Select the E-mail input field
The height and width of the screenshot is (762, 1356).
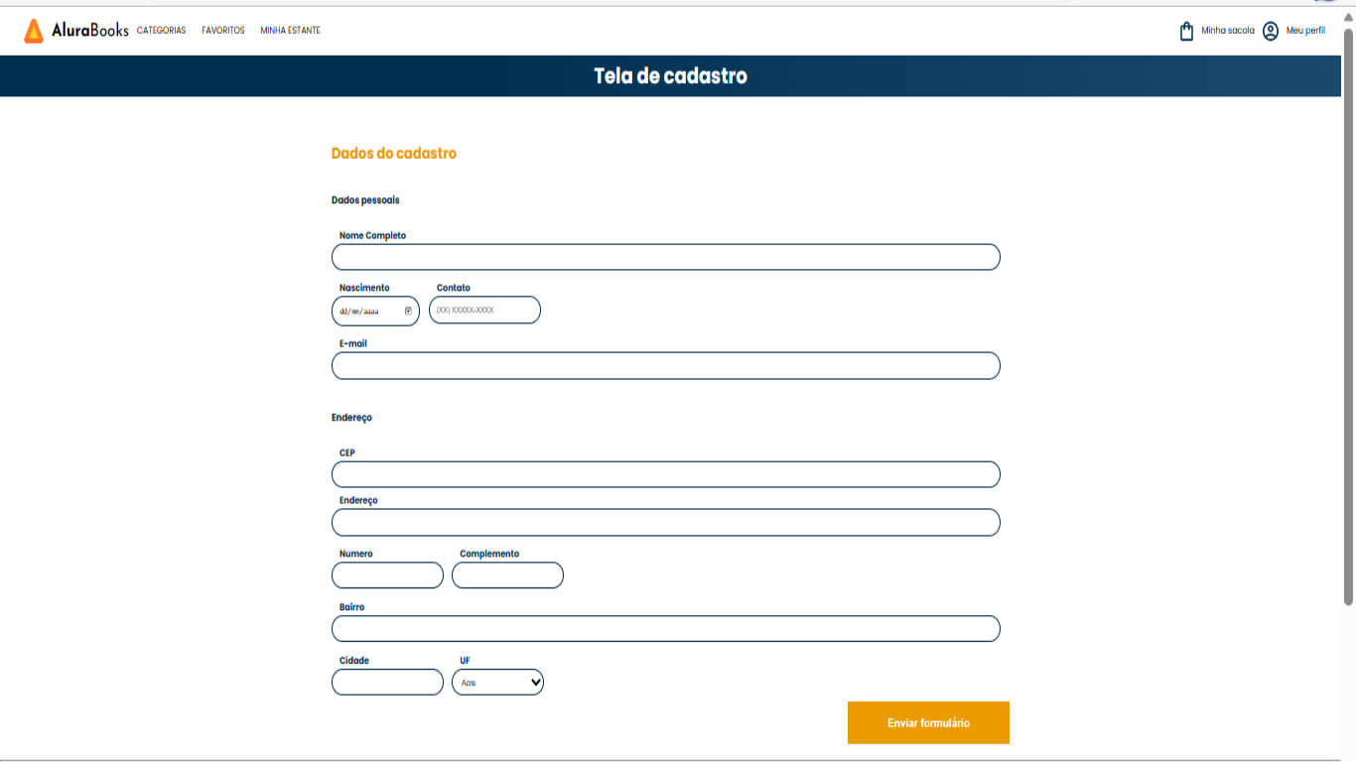coord(665,366)
